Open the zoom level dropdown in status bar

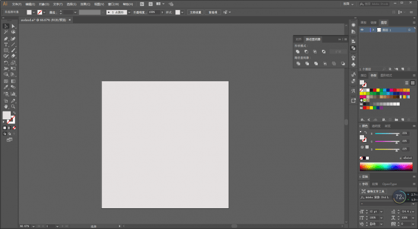tap(33, 226)
